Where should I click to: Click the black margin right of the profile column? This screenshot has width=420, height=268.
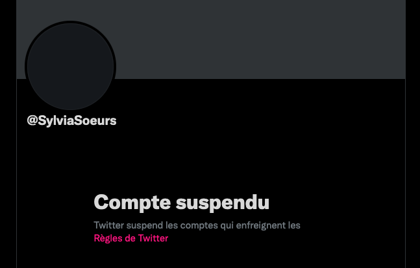(413, 134)
